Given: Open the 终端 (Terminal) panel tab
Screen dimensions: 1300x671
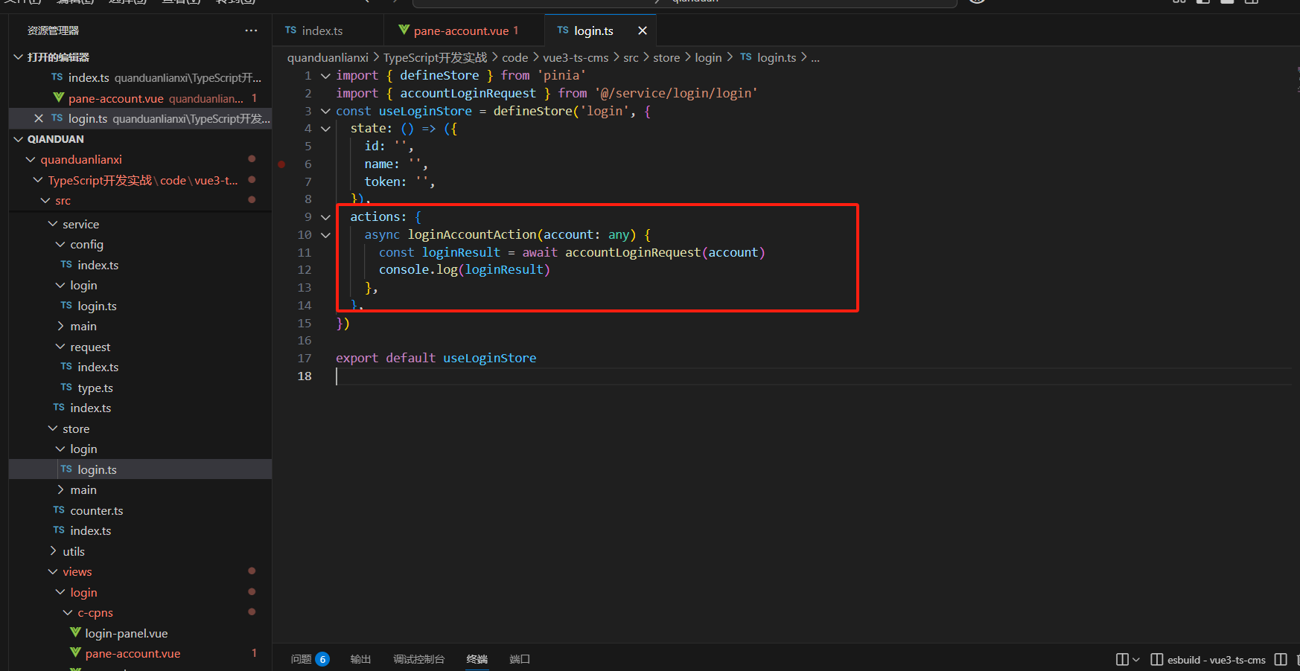Looking at the screenshot, I should pos(477,659).
